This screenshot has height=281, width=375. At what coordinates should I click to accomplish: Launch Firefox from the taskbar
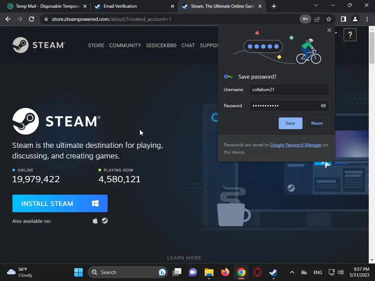click(225, 272)
